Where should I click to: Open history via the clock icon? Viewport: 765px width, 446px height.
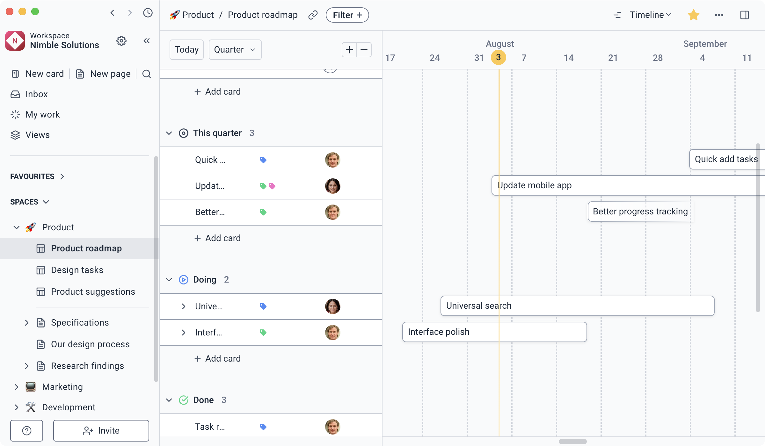pyautogui.click(x=147, y=13)
